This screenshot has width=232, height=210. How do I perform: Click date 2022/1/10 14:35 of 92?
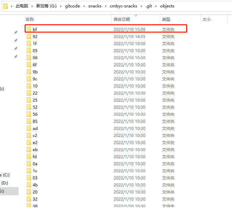click(129, 36)
